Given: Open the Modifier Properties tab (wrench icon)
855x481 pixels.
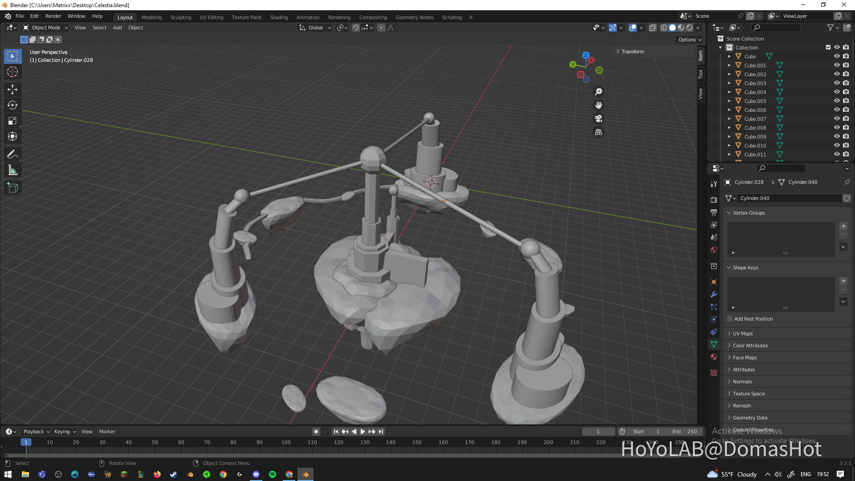Looking at the screenshot, I should pyautogui.click(x=713, y=294).
